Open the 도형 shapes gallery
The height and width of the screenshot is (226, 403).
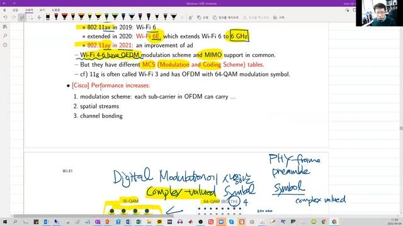click(203, 18)
